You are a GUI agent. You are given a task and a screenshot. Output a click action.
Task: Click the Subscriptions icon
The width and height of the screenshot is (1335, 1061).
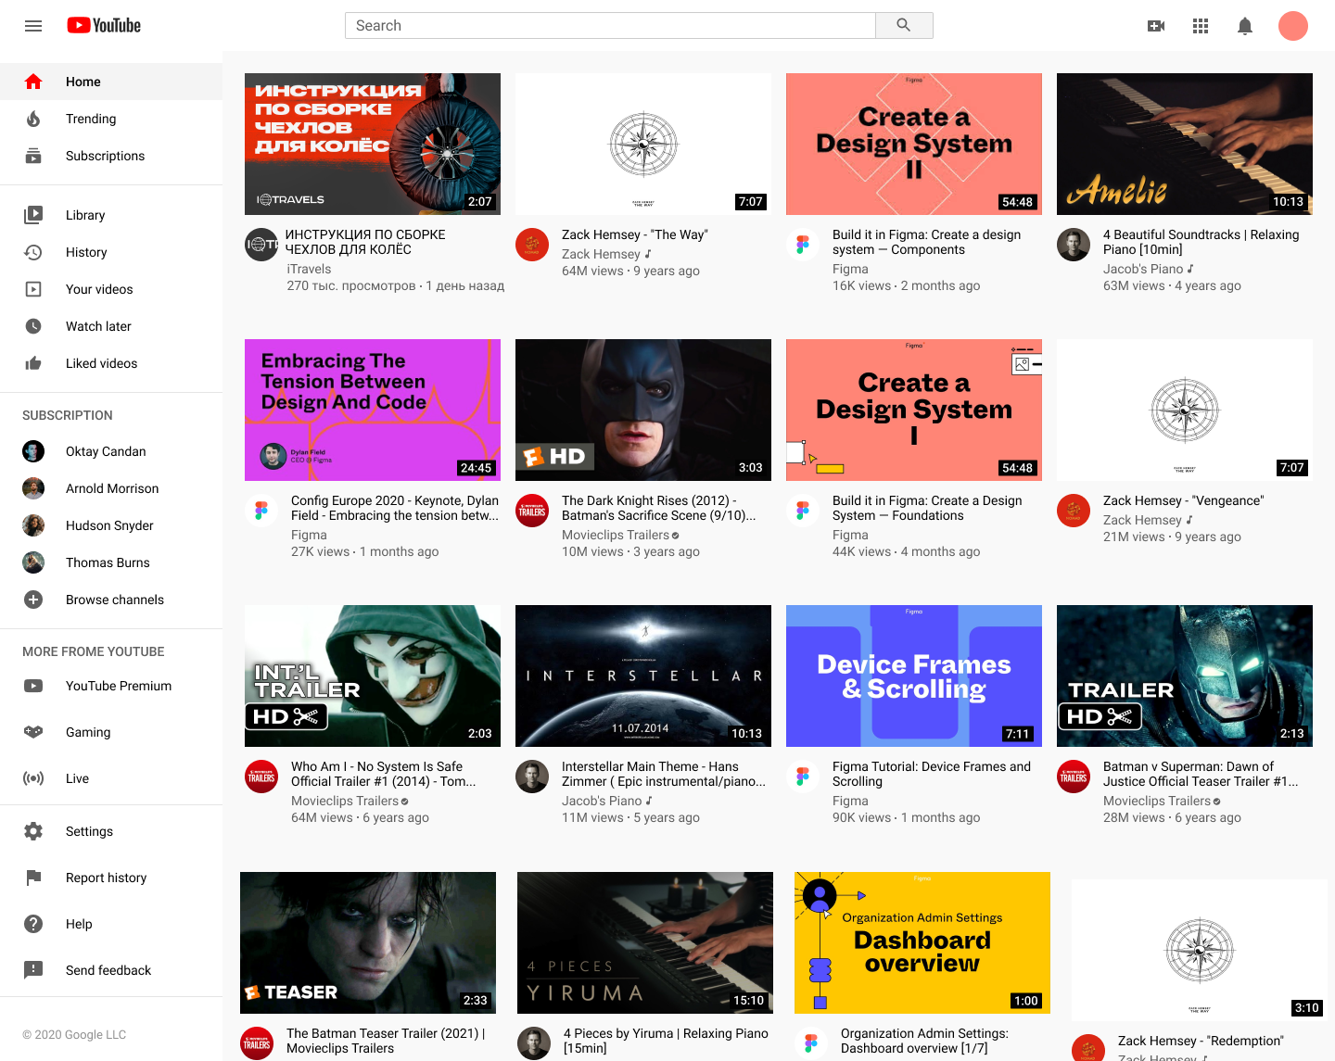click(x=33, y=156)
